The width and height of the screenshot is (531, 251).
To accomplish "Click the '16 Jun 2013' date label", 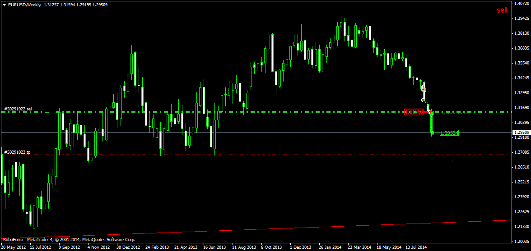I will pos(214,247).
